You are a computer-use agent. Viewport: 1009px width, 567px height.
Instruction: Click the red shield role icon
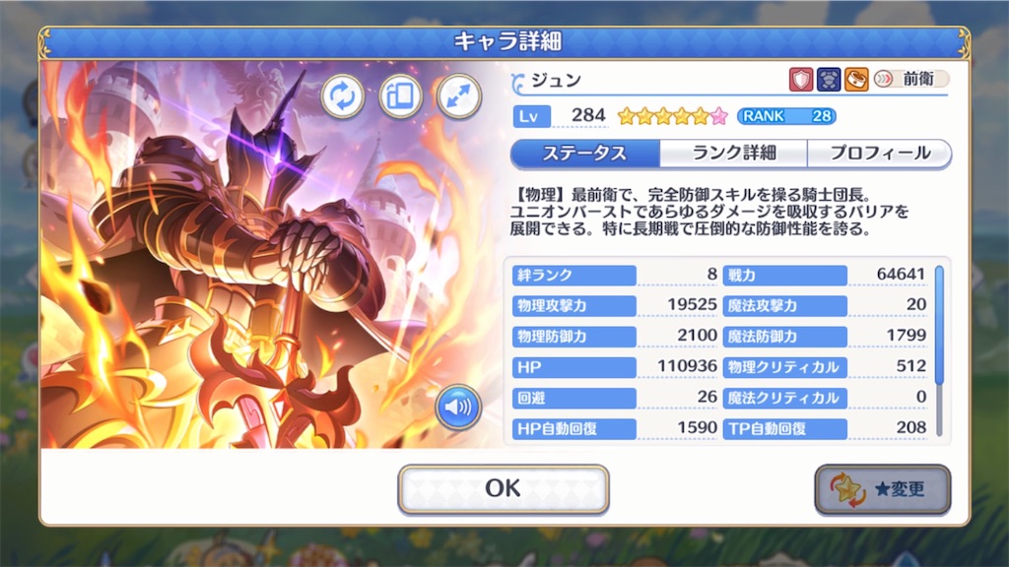801,80
